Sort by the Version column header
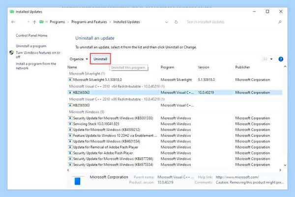295x197 pixels. click(204, 67)
